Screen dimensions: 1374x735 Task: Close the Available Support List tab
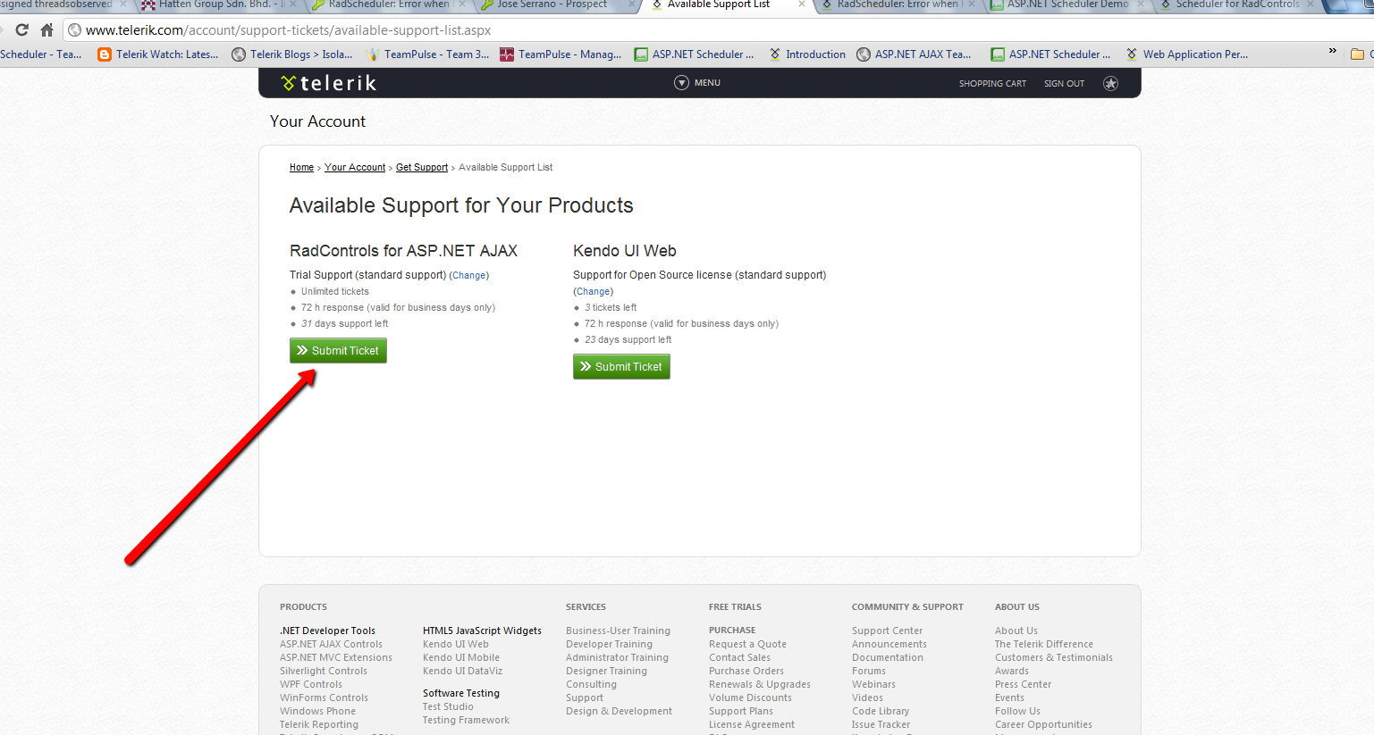[x=801, y=4]
